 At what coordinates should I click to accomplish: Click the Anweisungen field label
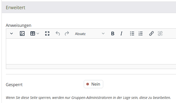pos(19,25)
